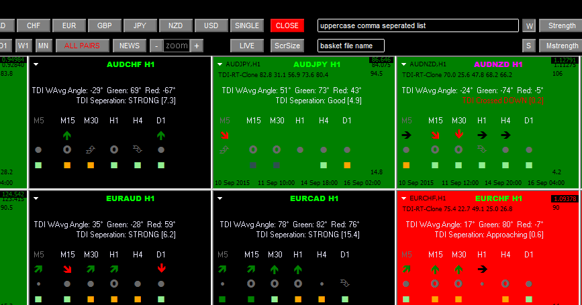
Task: Click AUDNZD M5 black right arrow
Action: [406, 135]
